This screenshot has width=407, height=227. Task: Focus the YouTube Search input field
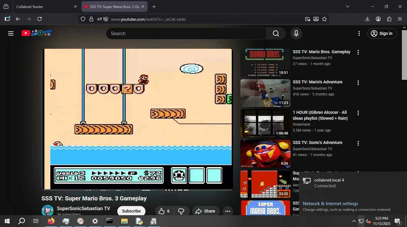pos(186,33)
